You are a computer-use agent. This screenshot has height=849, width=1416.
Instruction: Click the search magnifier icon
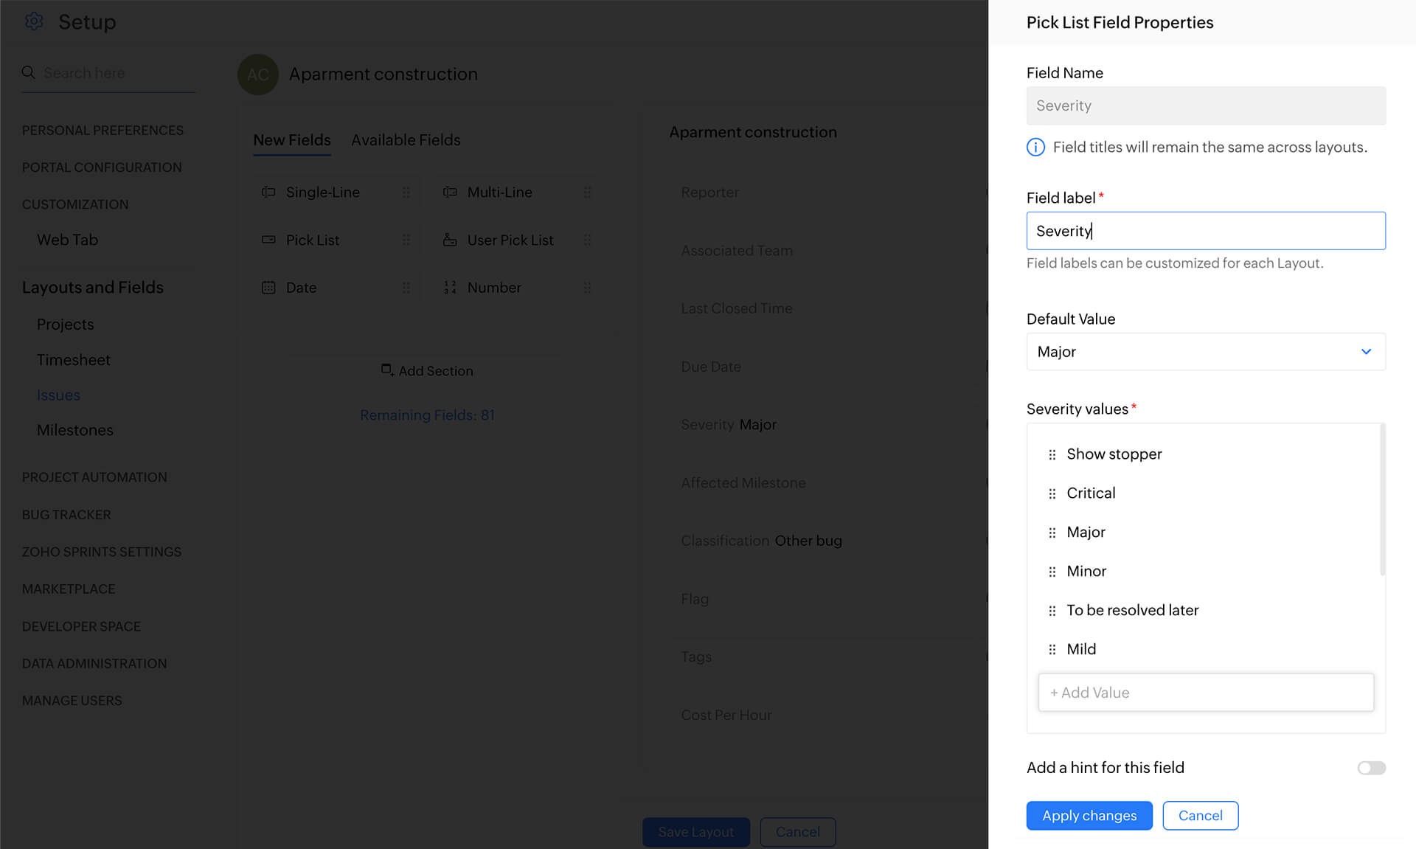click(x=29, y=72)
